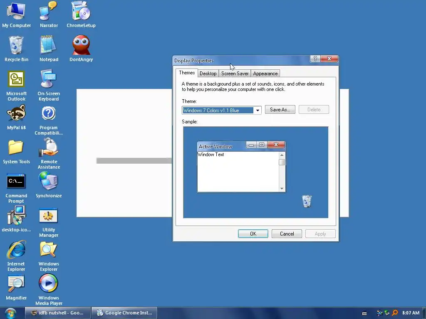
Task: Select the On-Screen Keyboard desktop shortcut
Action: click(x=49, y=86)
